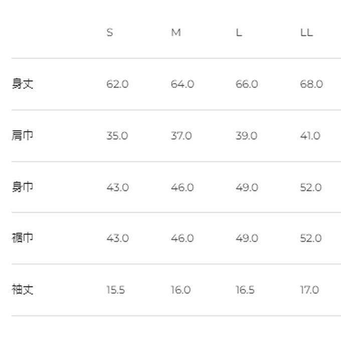Select the 裾巾 row label

pyautogui.click(x=23, y=238)
